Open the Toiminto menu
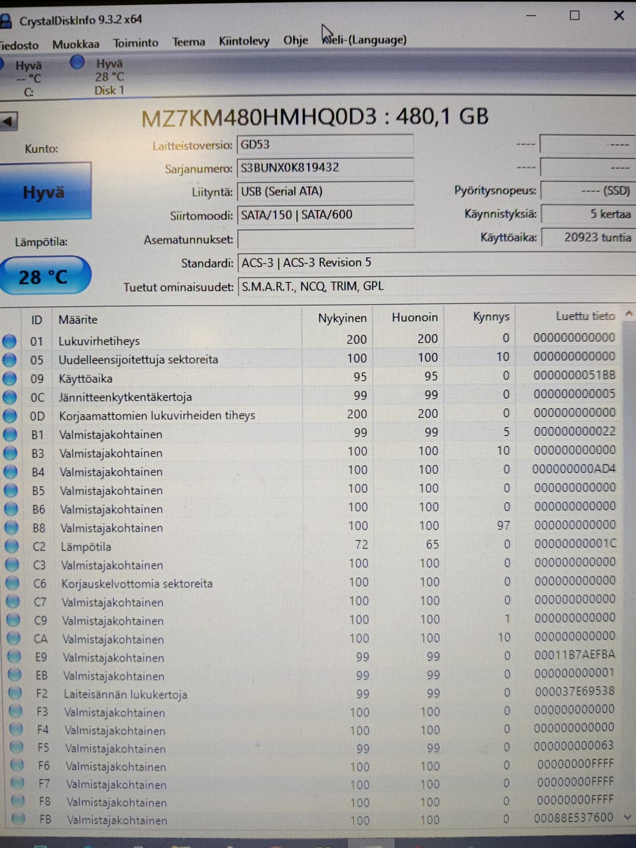The image size is (636, 848). [x=136, y=43]
